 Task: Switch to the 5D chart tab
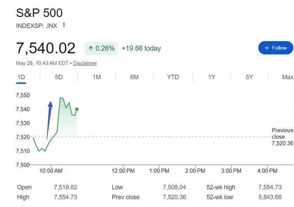[x=59, y=77]
